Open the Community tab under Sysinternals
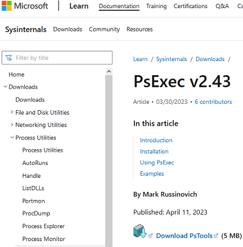Viewport: 243px width, 247px height. pyautogui.click(x=104, y=29)
